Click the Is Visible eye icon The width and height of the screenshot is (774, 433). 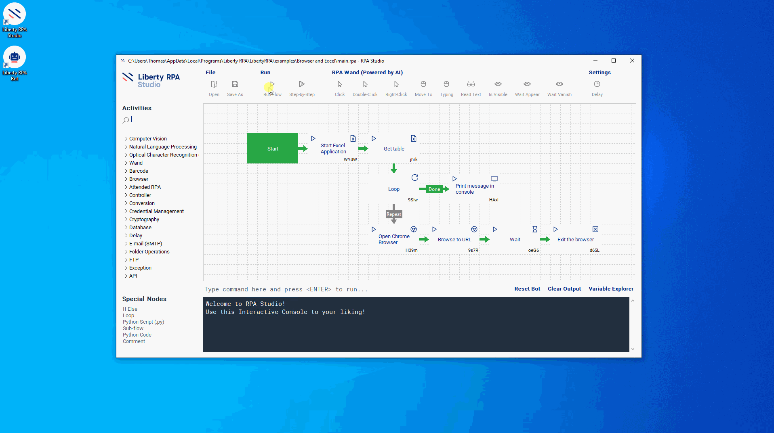coord(498,84)
